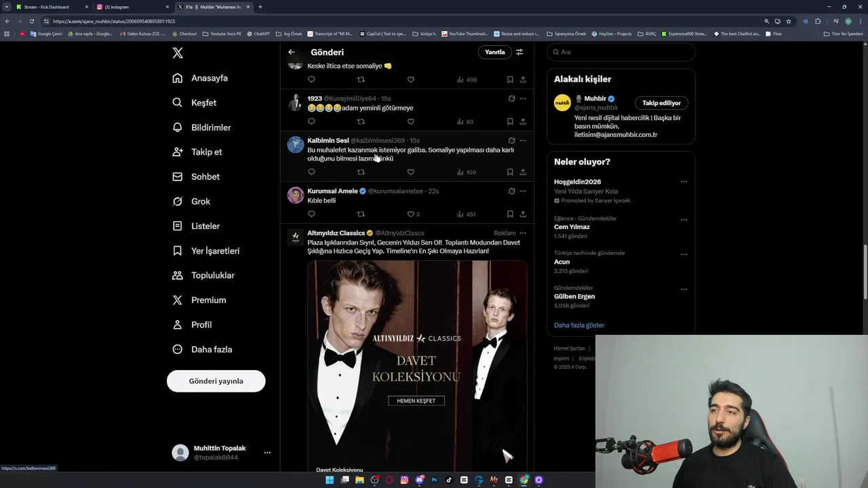868x488 pixels.
Task: Open File Explorer from the taskbar
Action: click(359, 480)
